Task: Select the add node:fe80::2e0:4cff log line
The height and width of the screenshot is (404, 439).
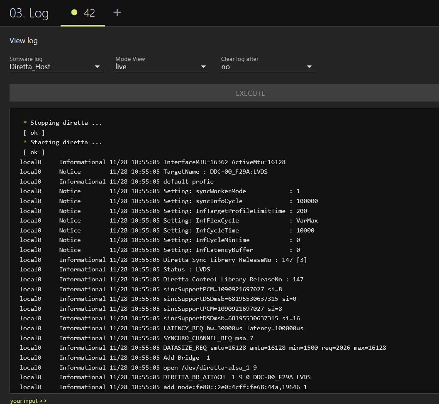Action: pos(163,387)
